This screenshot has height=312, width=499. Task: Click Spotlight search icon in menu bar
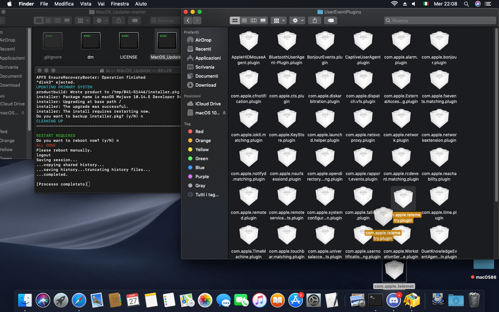tap(466, 4)
